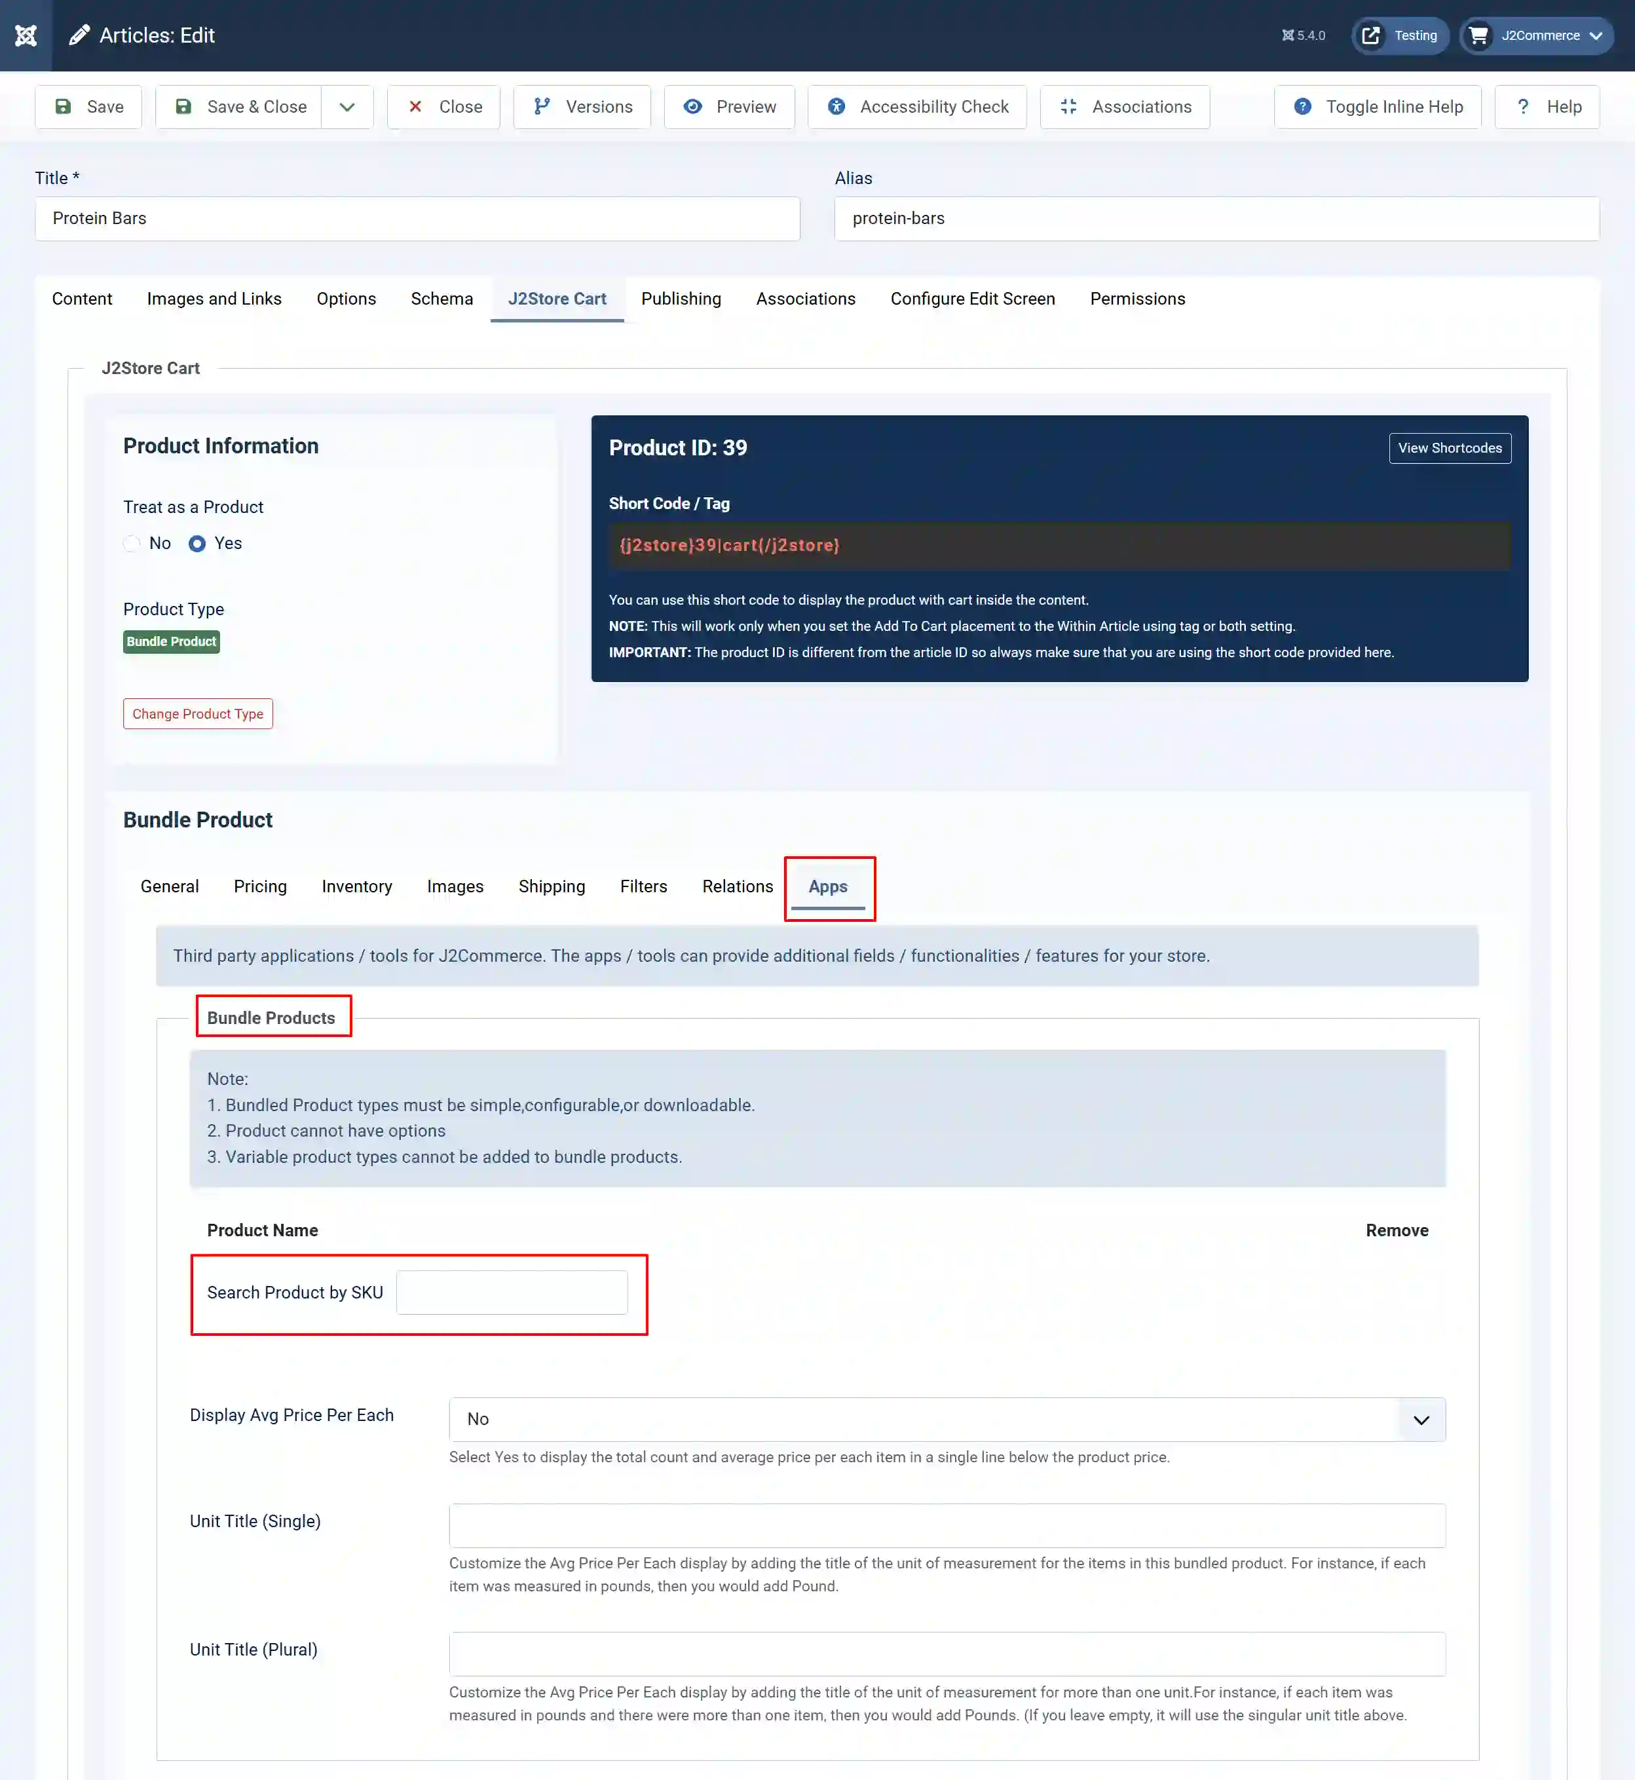
Task: Select No for Treat as a Product
Action: point(132,543)
